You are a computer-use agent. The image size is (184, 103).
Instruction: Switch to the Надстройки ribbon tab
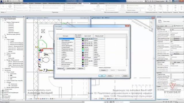(94, 3)
